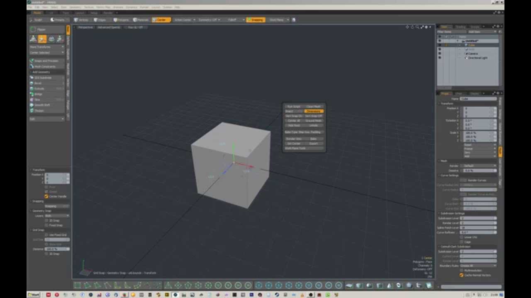Open Snaps and Precision settings

pyautogui.click(x=47, y=61)
